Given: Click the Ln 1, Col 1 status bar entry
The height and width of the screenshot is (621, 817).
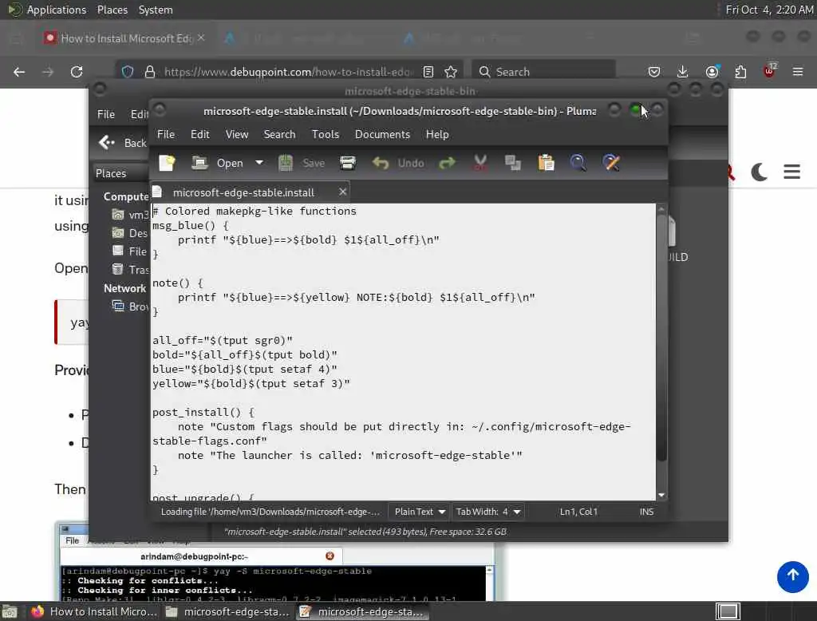Looking at the screenshot, I should pyautogui.click(x=578, y=512).
